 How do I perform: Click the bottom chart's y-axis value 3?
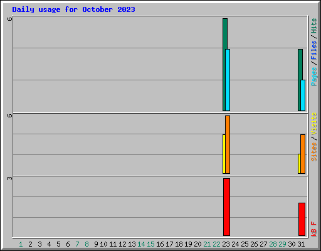pyautogui.click(x=9, y=178)
